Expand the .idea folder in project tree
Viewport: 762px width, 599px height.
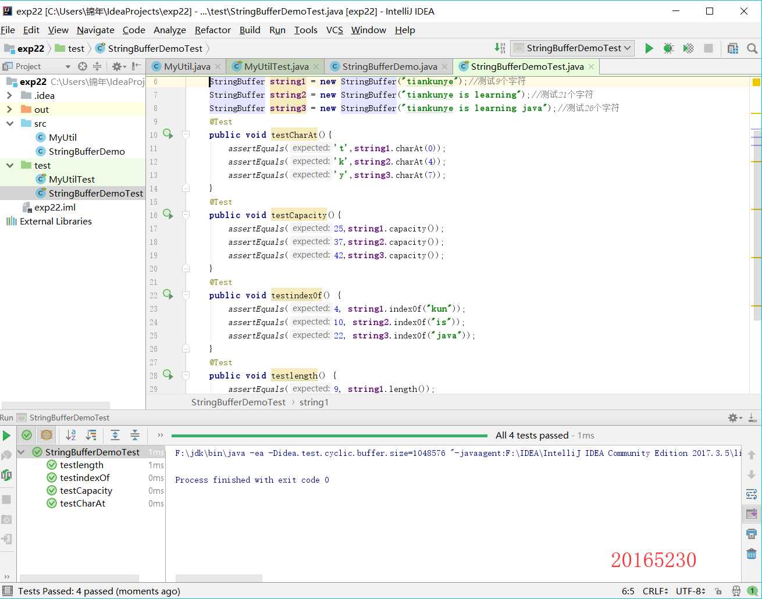(x=9, y=95)
